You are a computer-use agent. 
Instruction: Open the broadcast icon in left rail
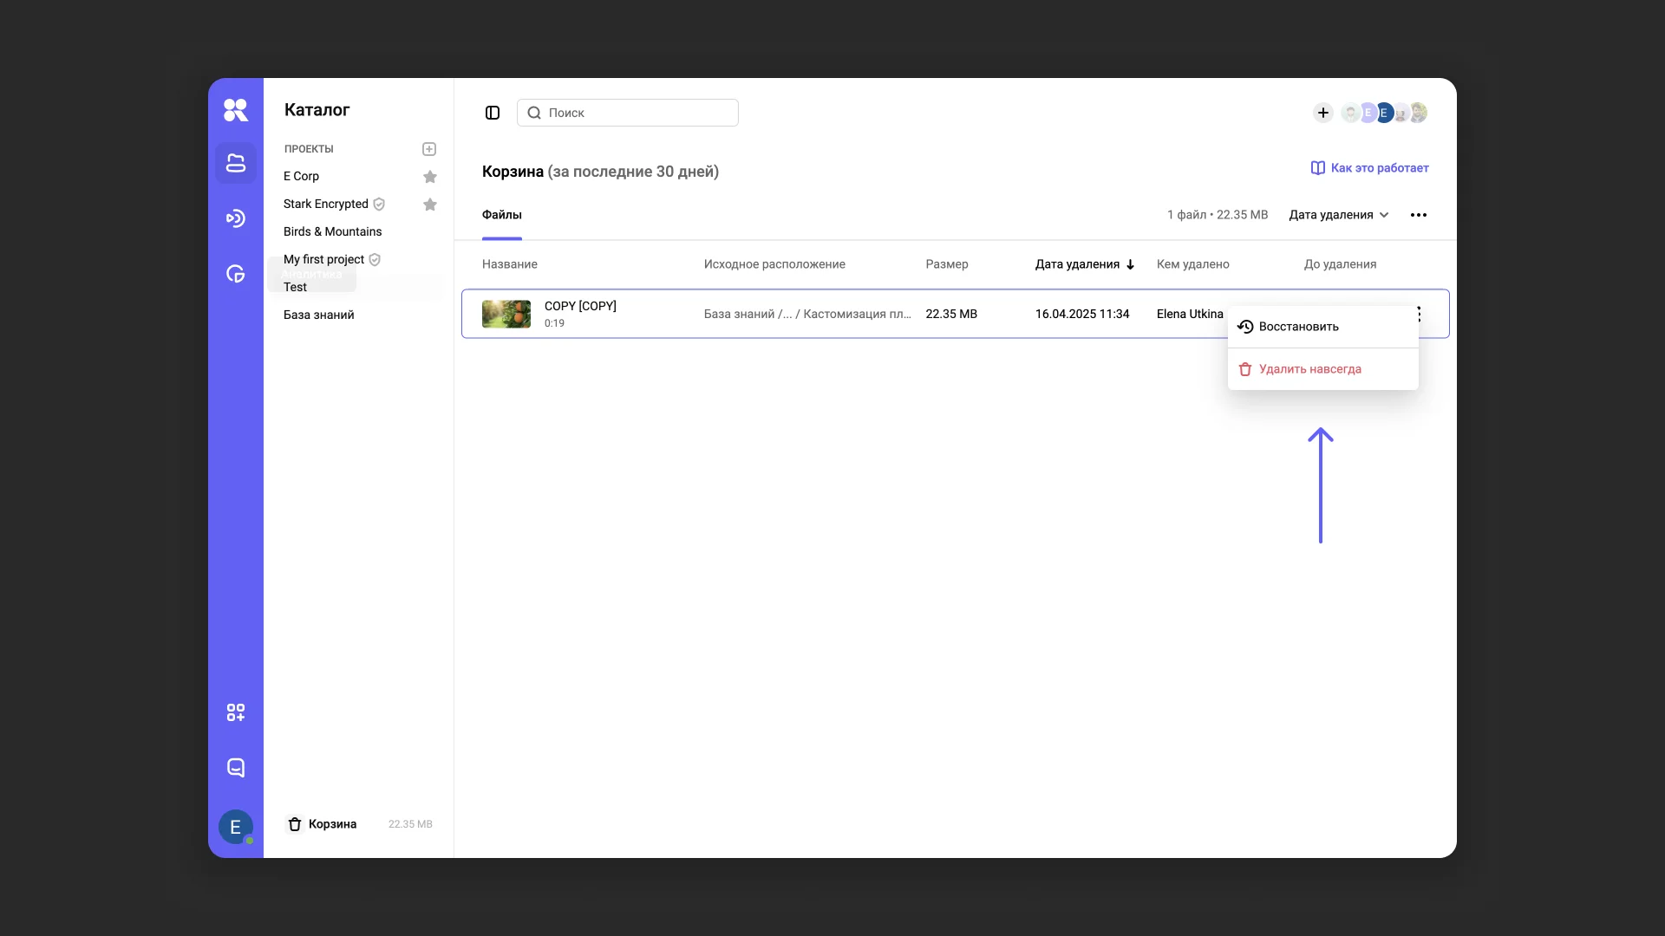(x=235, y=218)
